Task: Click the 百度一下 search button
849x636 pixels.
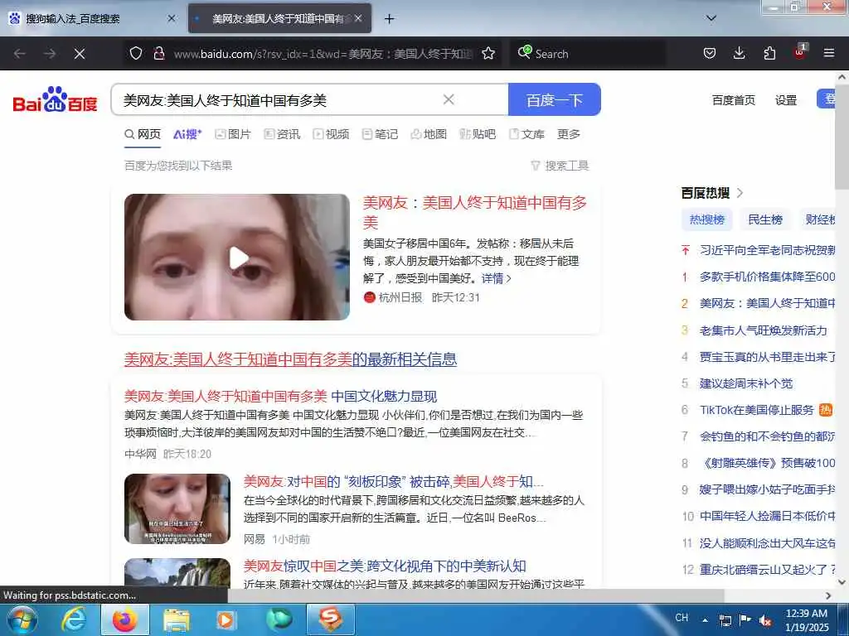Action: (555, 99)
